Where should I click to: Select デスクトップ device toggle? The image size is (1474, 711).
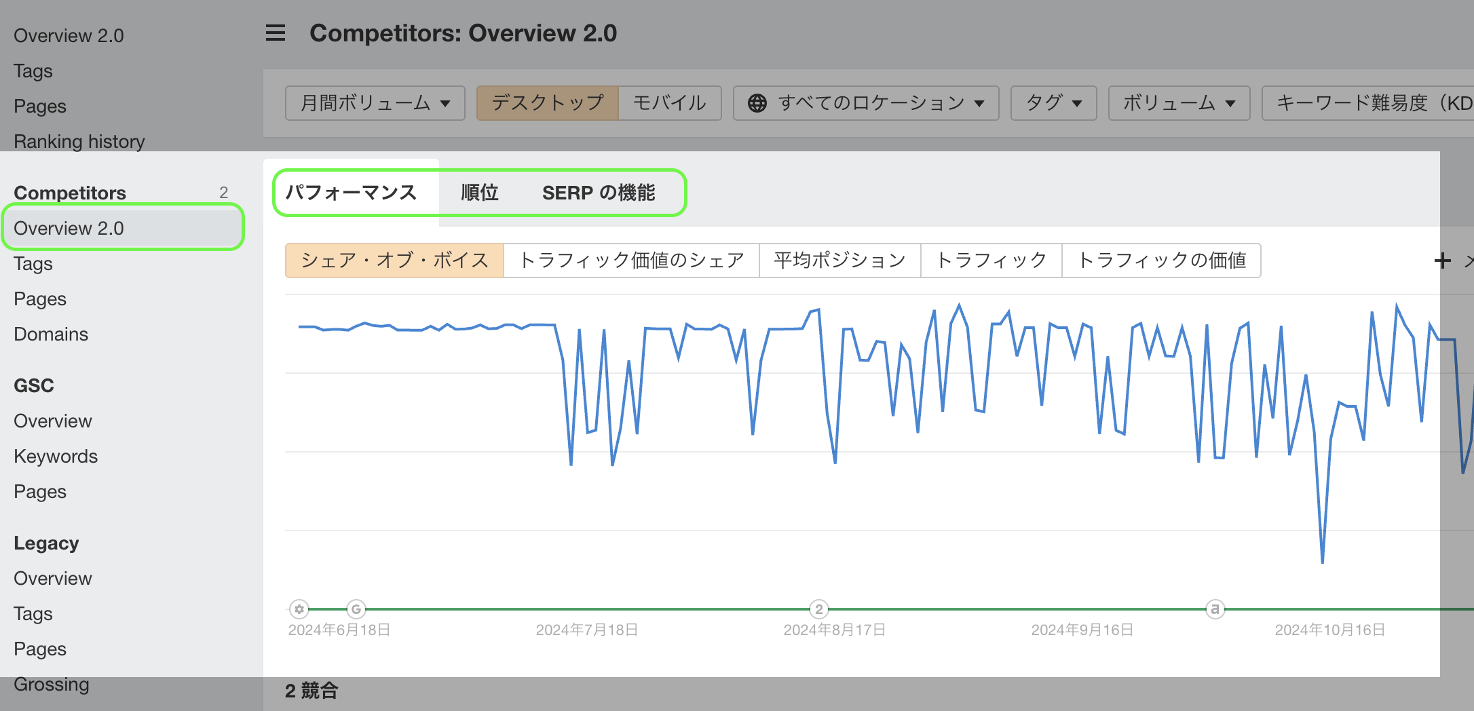[547, 103]
